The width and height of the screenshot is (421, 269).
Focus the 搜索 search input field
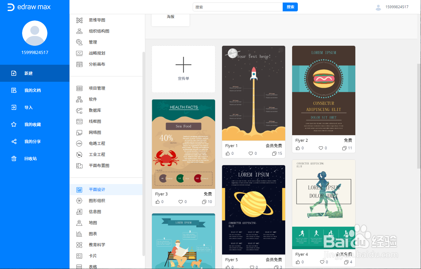238,7
